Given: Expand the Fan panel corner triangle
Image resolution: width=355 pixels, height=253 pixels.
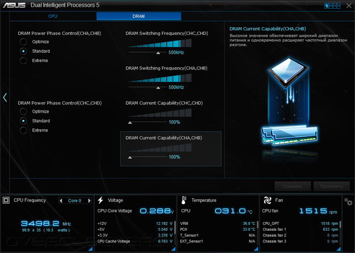Looking at the screenshot, I should coord(339,249).
